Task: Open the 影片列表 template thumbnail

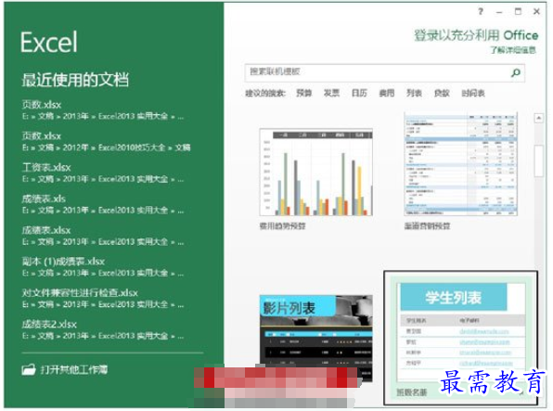Action: tap(316, 339)
